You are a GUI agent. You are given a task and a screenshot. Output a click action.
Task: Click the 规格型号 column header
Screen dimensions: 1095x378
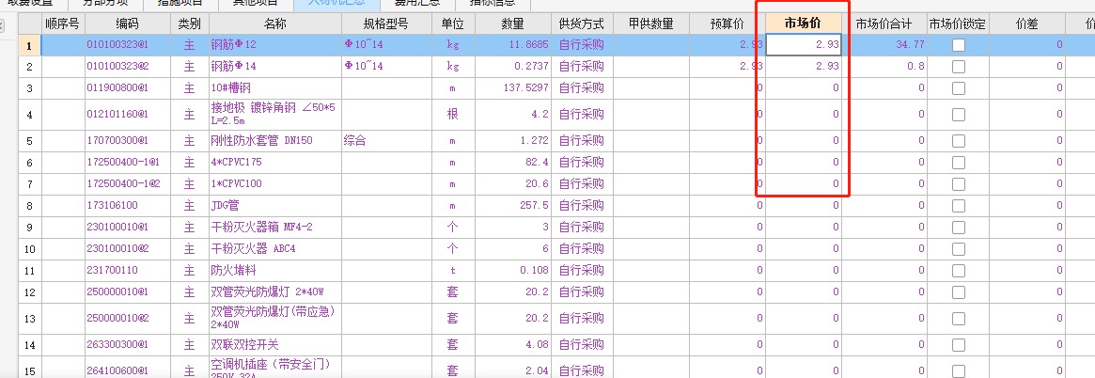click(x=386, y=24)
